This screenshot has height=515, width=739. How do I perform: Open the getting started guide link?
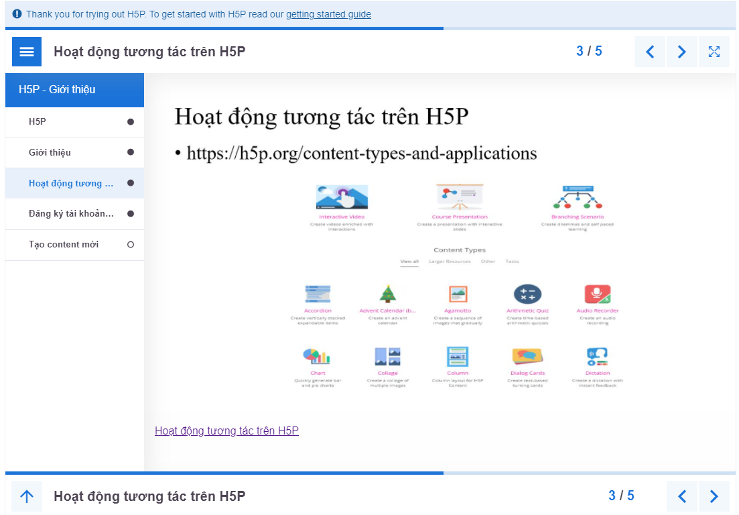point(328,14)
